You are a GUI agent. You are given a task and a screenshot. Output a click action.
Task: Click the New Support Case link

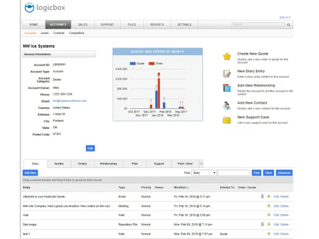(x=253, y=117)
